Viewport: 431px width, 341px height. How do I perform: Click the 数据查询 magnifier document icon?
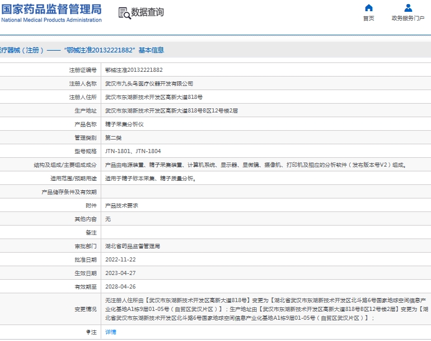pos(124,13)
